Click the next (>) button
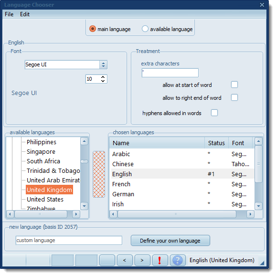Viewport: 276px width, 276px height. coord(142,260)
